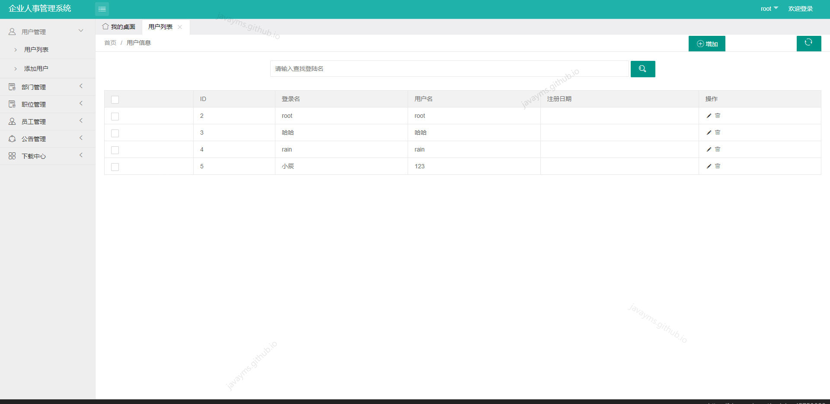Viewport: 830px width, 404px height.
Task: Delete the user 小辰
Action: click(718, 166)
